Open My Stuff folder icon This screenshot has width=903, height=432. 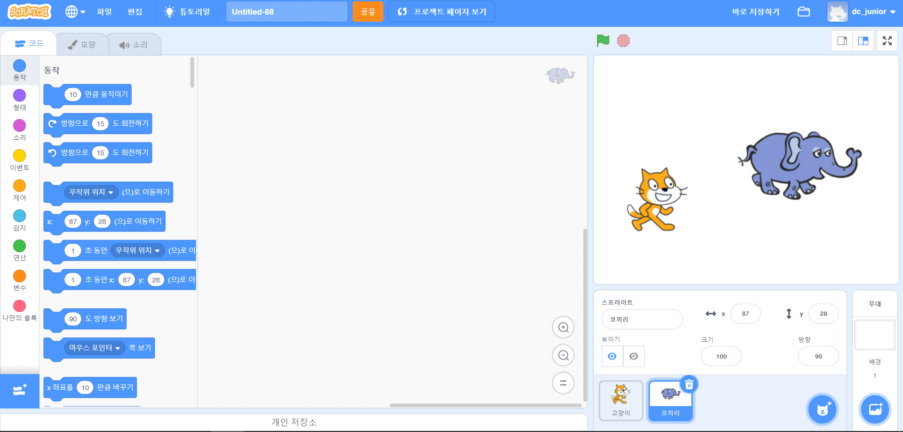[x=804, y=12]
